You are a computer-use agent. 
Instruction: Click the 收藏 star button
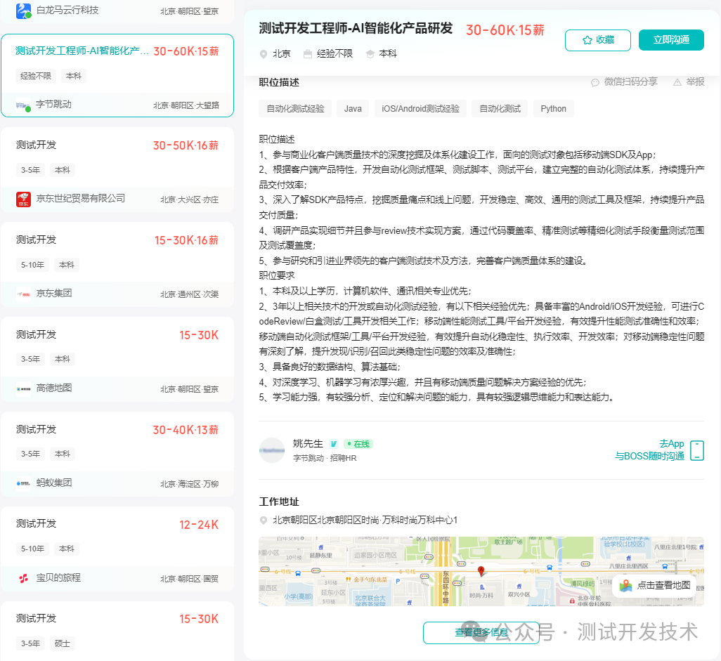[598, 40]
